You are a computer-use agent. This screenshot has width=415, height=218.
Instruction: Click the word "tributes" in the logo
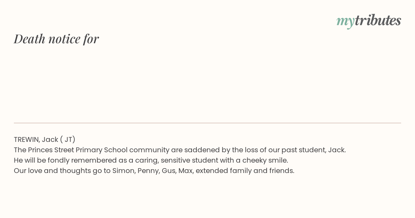pos(378,20)
